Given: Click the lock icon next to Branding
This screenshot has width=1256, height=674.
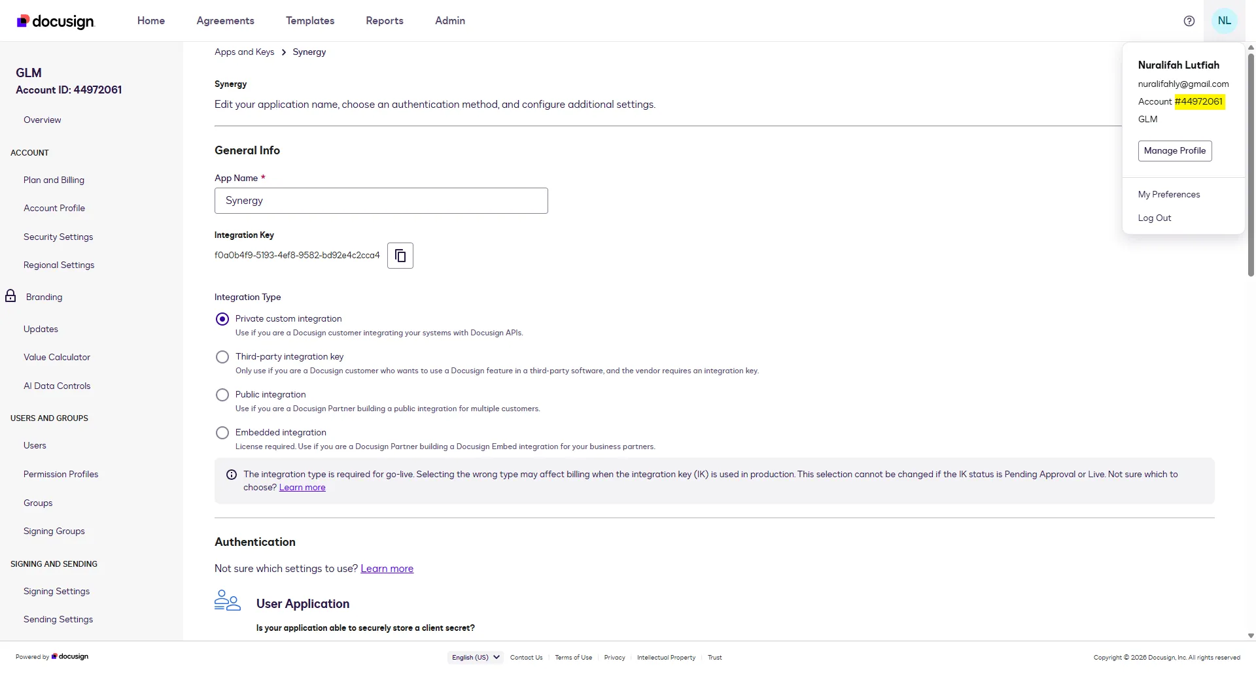Looking at the screenshot, I should [x=10, y=295].
